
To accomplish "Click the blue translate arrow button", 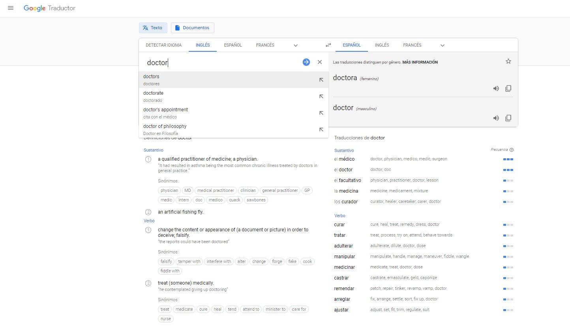I will click(306, 62).
